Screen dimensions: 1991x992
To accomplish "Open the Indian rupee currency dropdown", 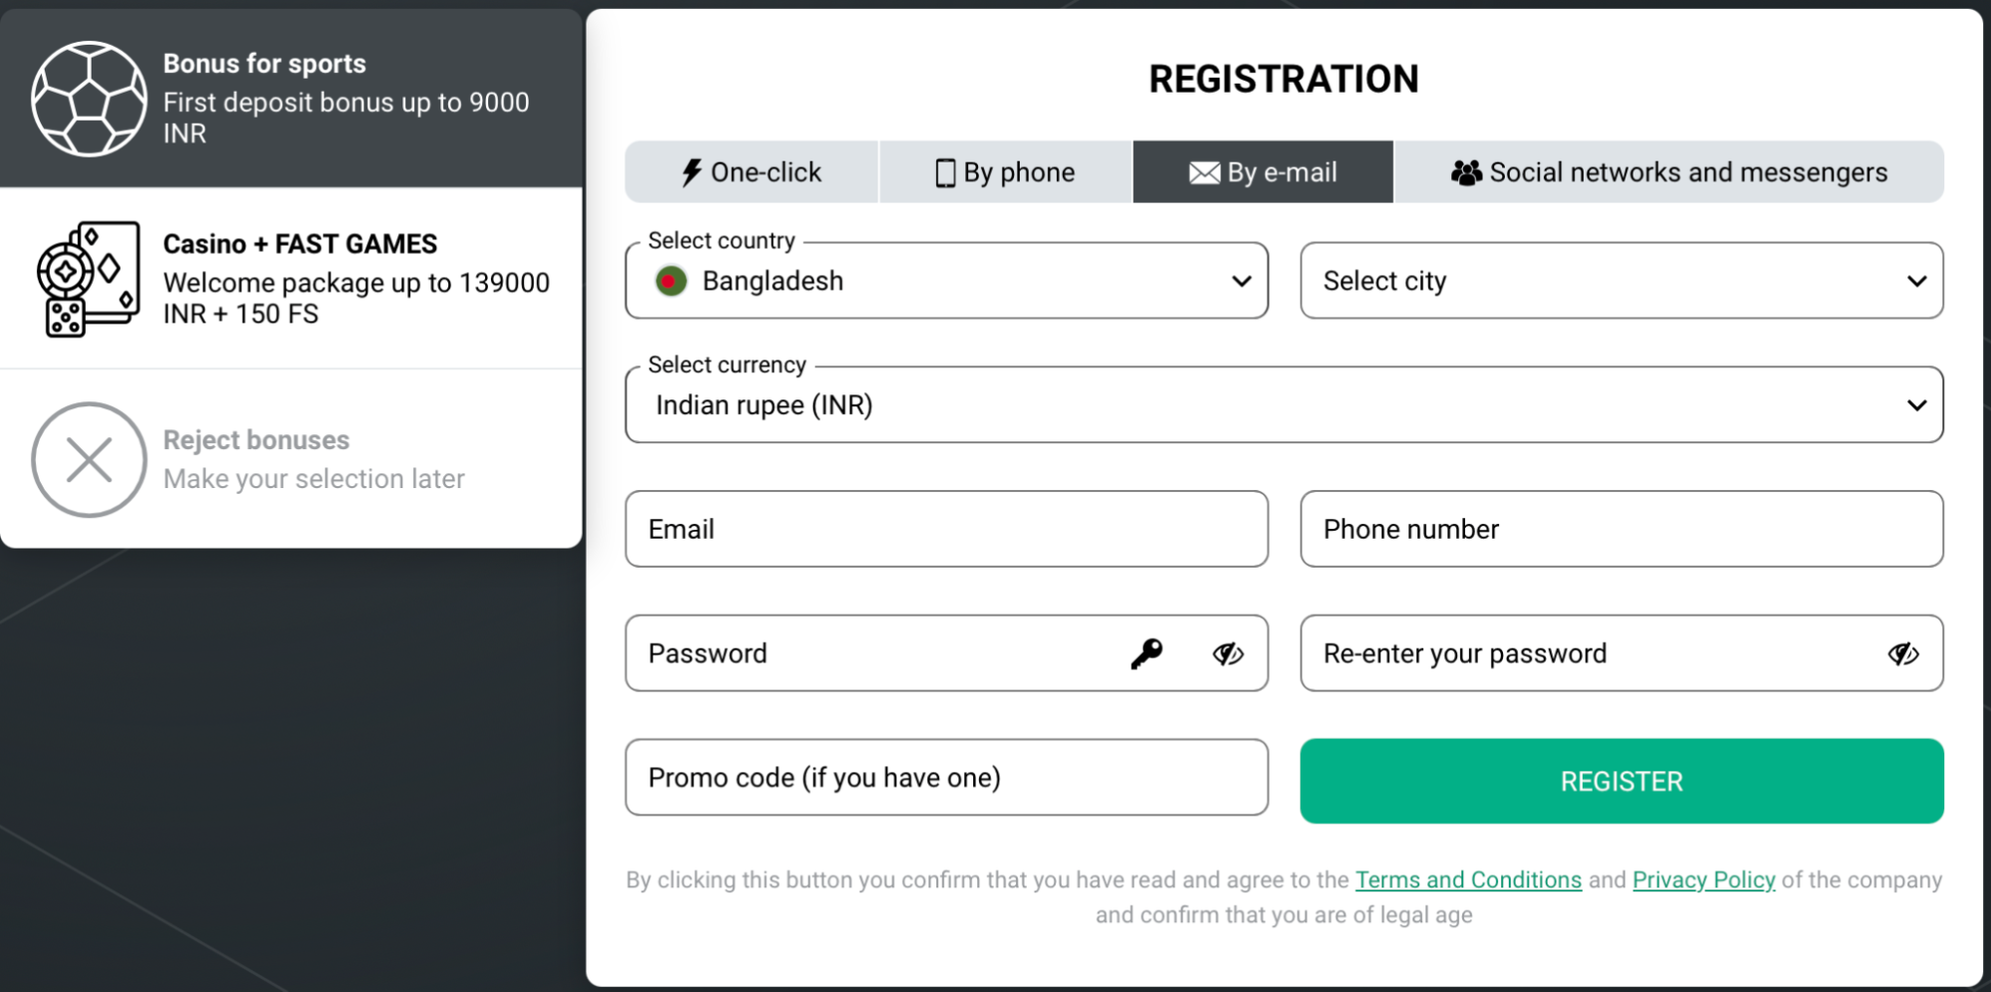I will coord(1283,405).
